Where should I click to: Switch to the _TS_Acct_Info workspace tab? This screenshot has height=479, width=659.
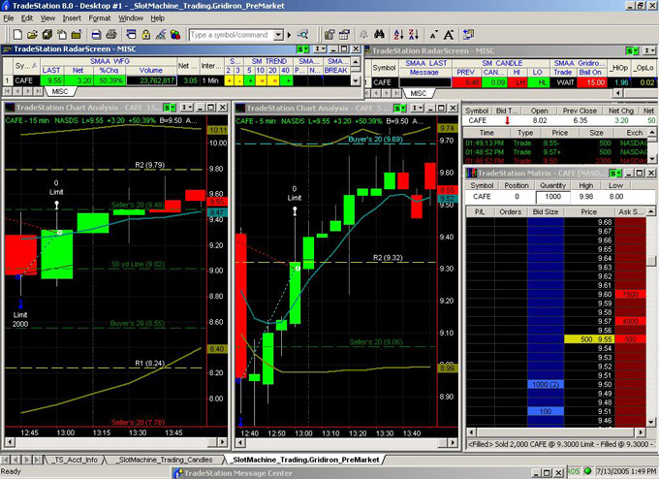(76, 460)
